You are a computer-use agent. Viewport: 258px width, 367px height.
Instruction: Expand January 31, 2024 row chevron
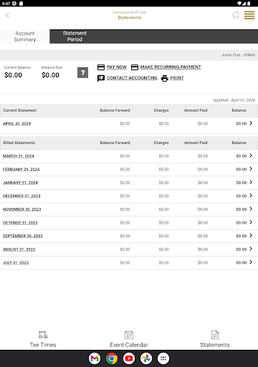click(251, 182)
